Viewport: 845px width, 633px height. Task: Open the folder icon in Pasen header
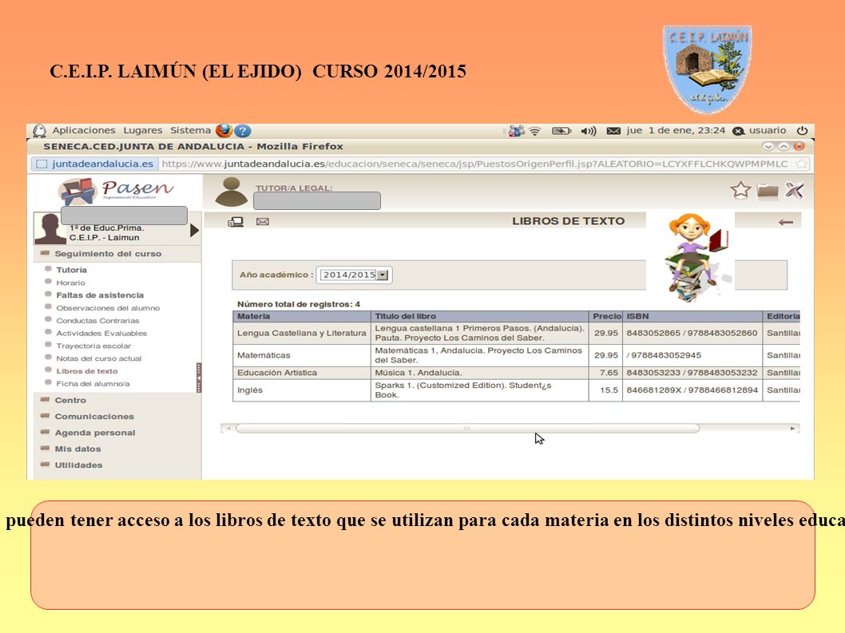pyautogui.click(x=768, y=191)
